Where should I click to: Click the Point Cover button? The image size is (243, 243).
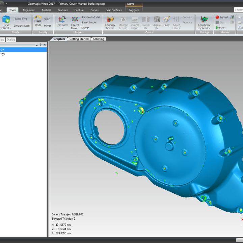click(20, 19)
